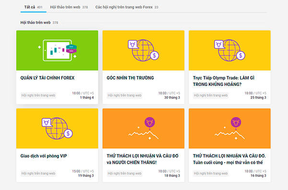Screen dimensions: 288x190
Task: Click the globe icon on GÓC NHÌN THỊ TRƯỜNG card
Action: [x=144, y=50]
